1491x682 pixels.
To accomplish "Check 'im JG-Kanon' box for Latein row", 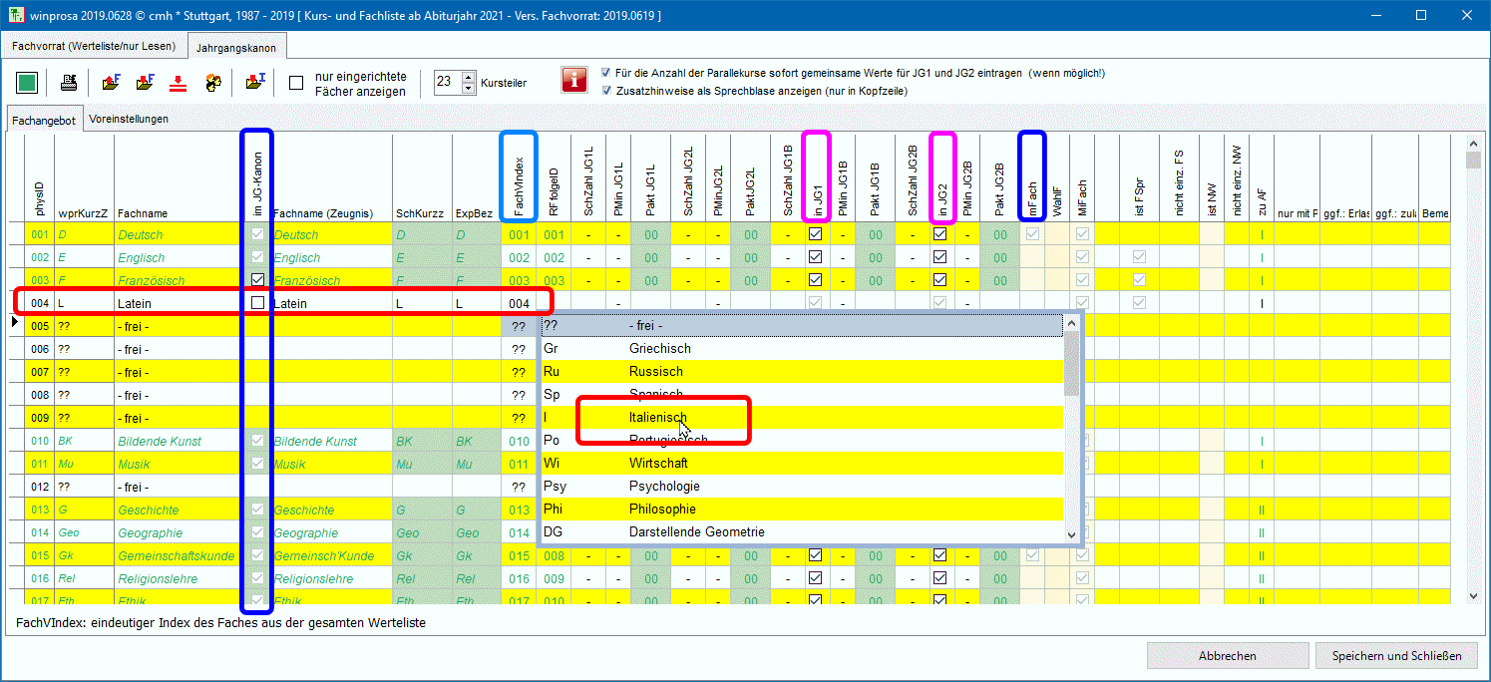I will pyautogui.click(x=257, y=303).
